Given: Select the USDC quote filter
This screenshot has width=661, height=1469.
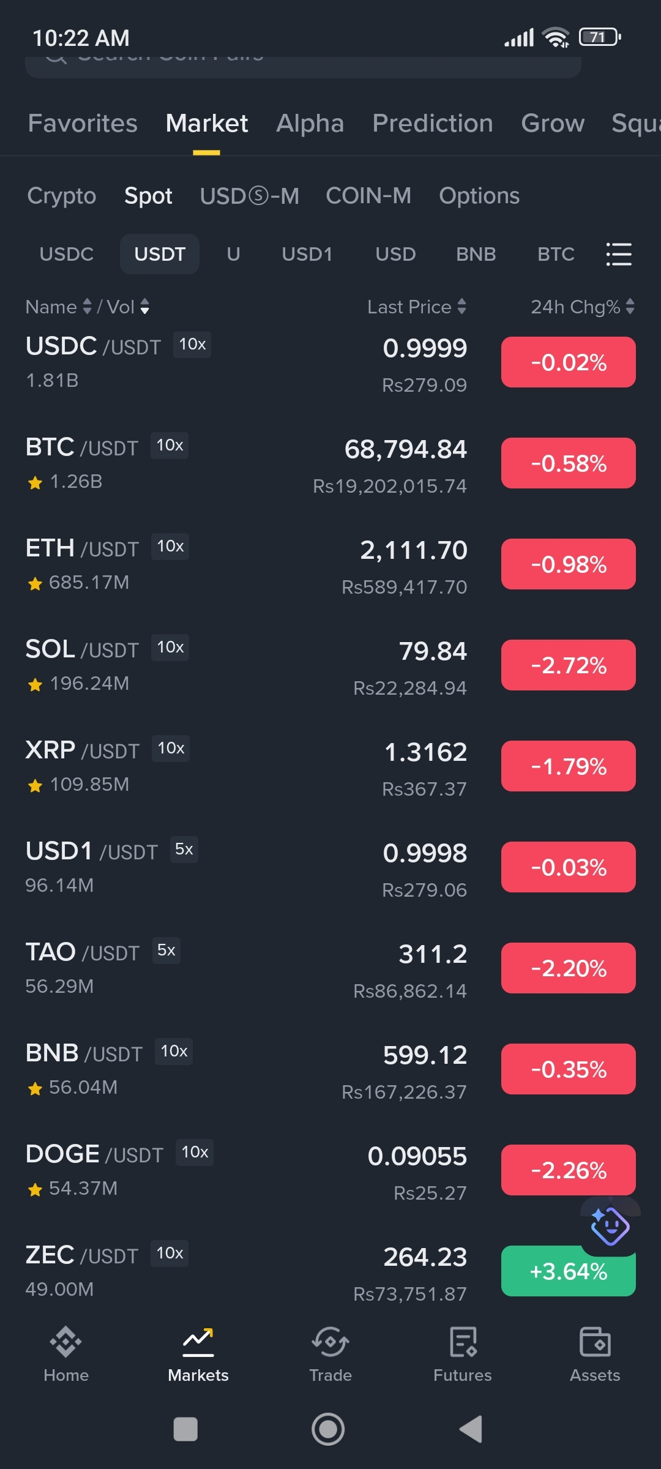Looking at the screenshot, I should tap(66, 254).
